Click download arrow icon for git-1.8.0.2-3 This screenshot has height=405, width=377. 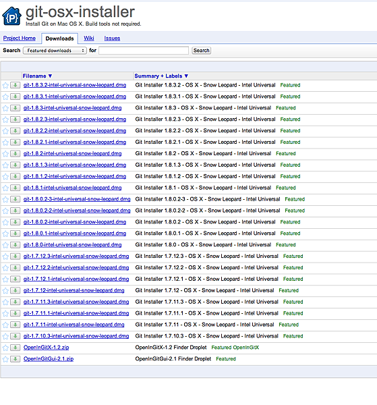[16, 199]
